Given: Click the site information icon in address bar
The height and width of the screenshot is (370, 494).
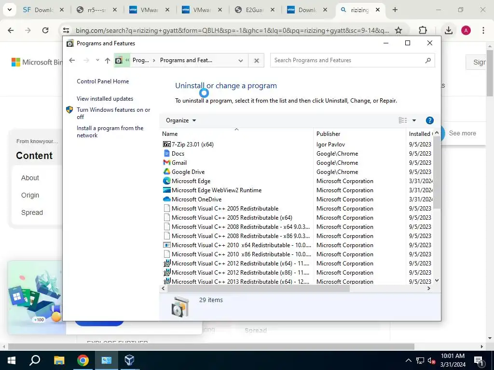Looking at the screenshot, I should click(x=66, y=30).
